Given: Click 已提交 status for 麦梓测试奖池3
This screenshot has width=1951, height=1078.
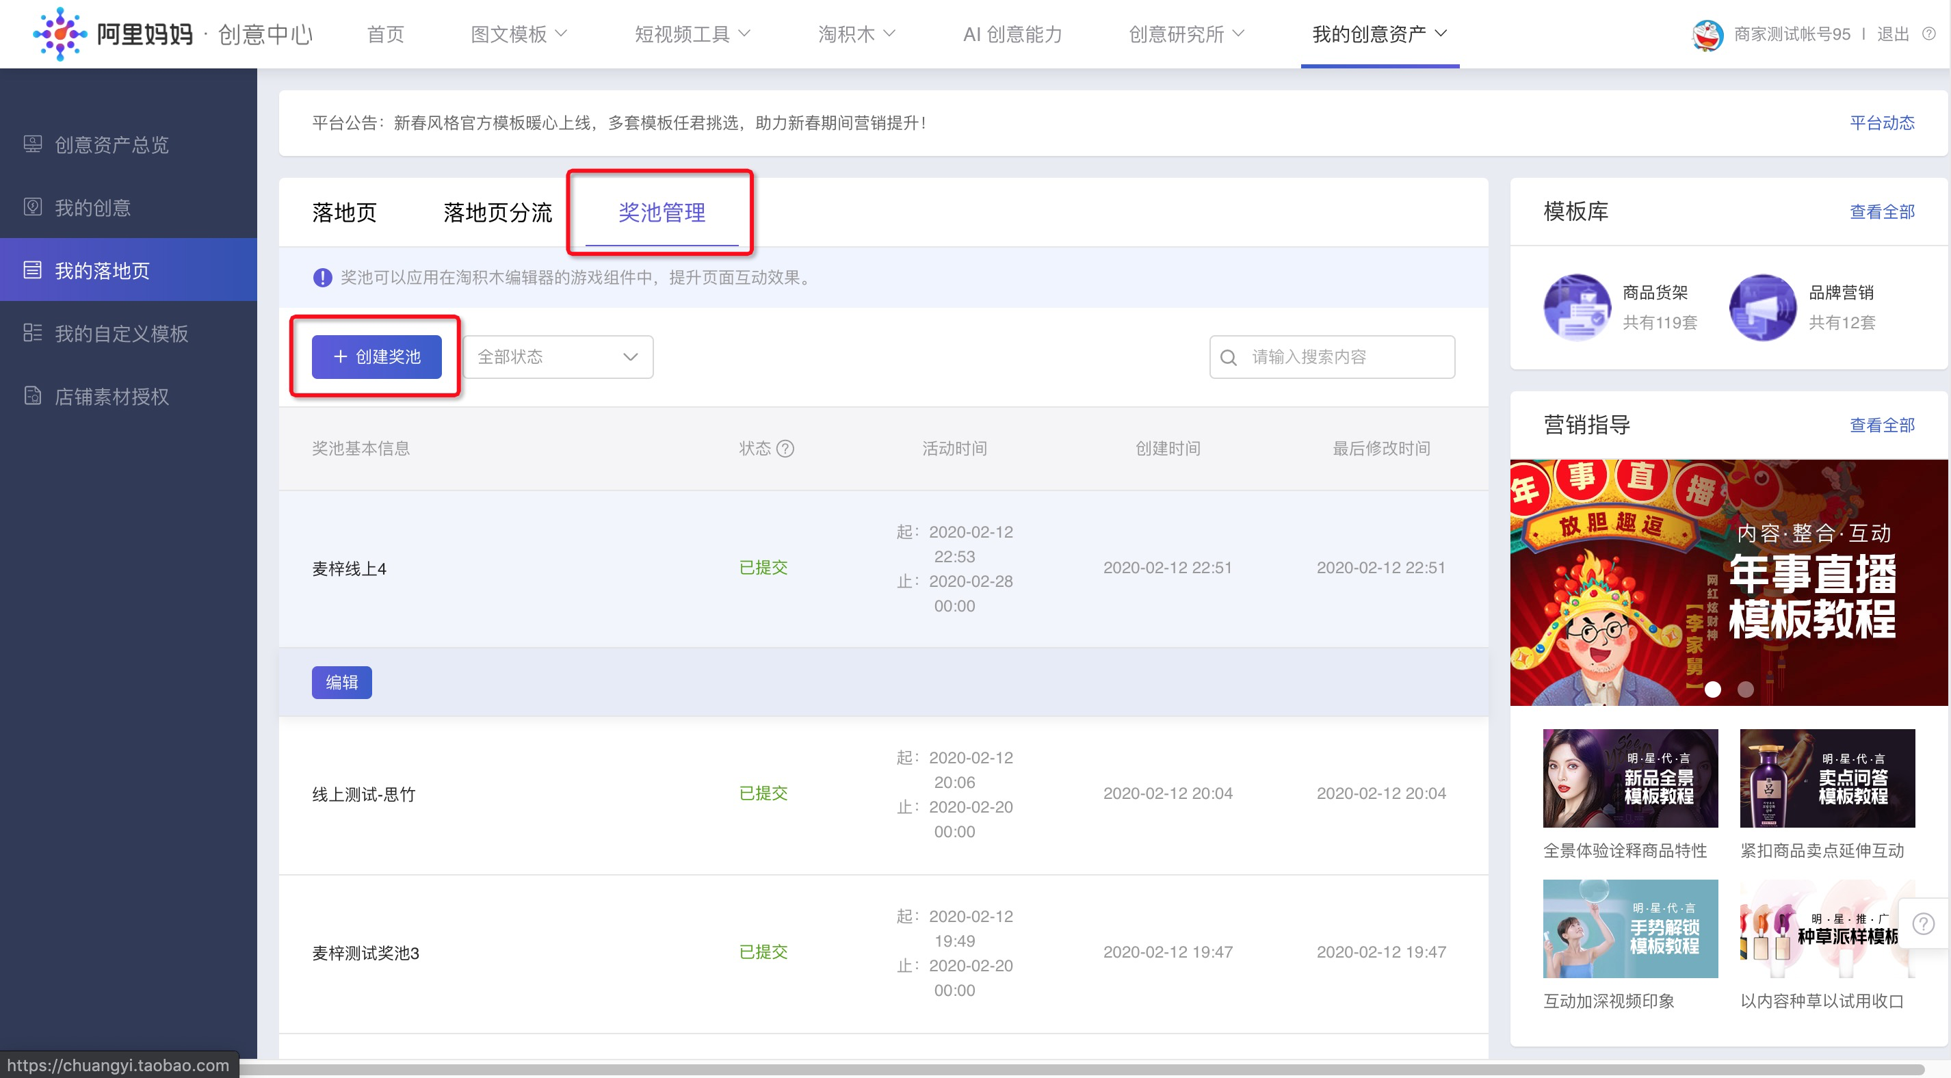Looking at the screenshot, I should (x=763, y=951).
